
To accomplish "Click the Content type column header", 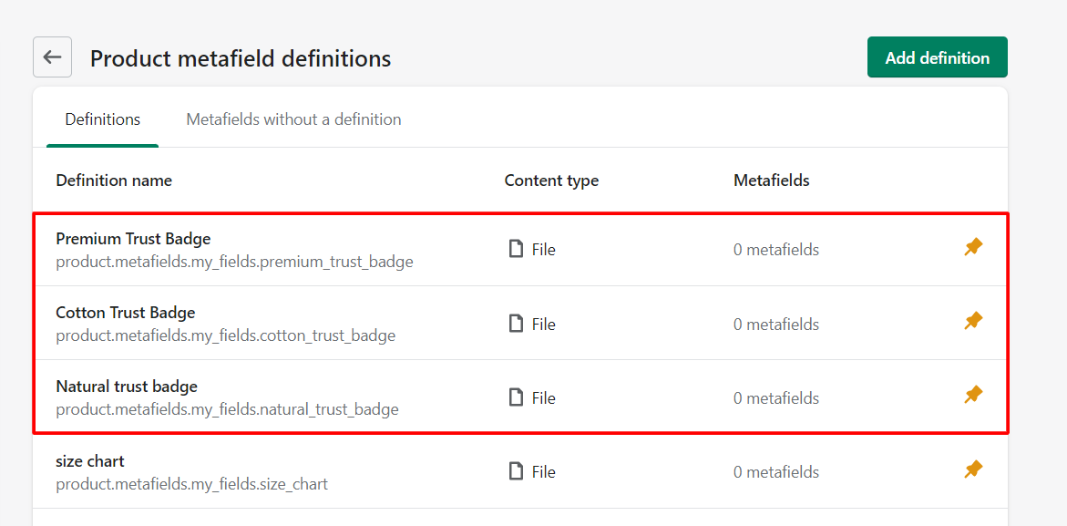I will pyautogui.click(x=551, y=180).
